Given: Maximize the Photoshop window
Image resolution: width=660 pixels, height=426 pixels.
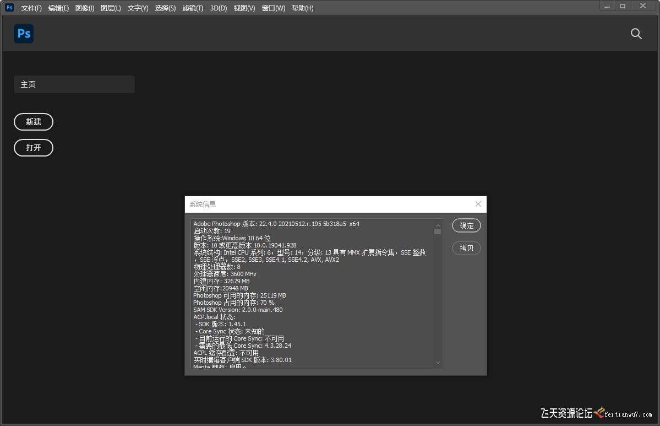Looking at the screenshot, I should coord(623,6).
